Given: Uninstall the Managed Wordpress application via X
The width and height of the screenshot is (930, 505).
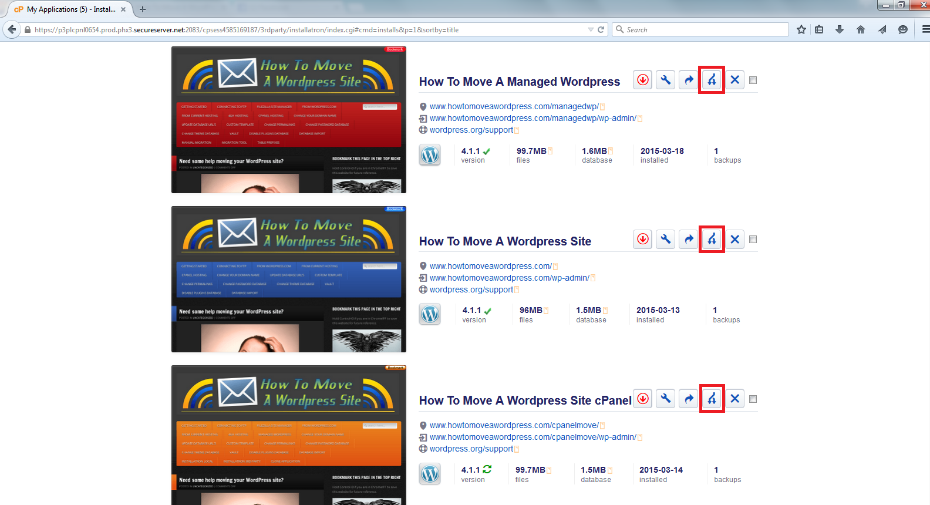Looking at the screenshot, I should coord(734,80).
